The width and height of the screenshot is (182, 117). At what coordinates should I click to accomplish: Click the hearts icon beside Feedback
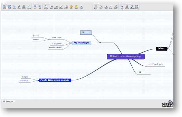click(x=150, y=64)
